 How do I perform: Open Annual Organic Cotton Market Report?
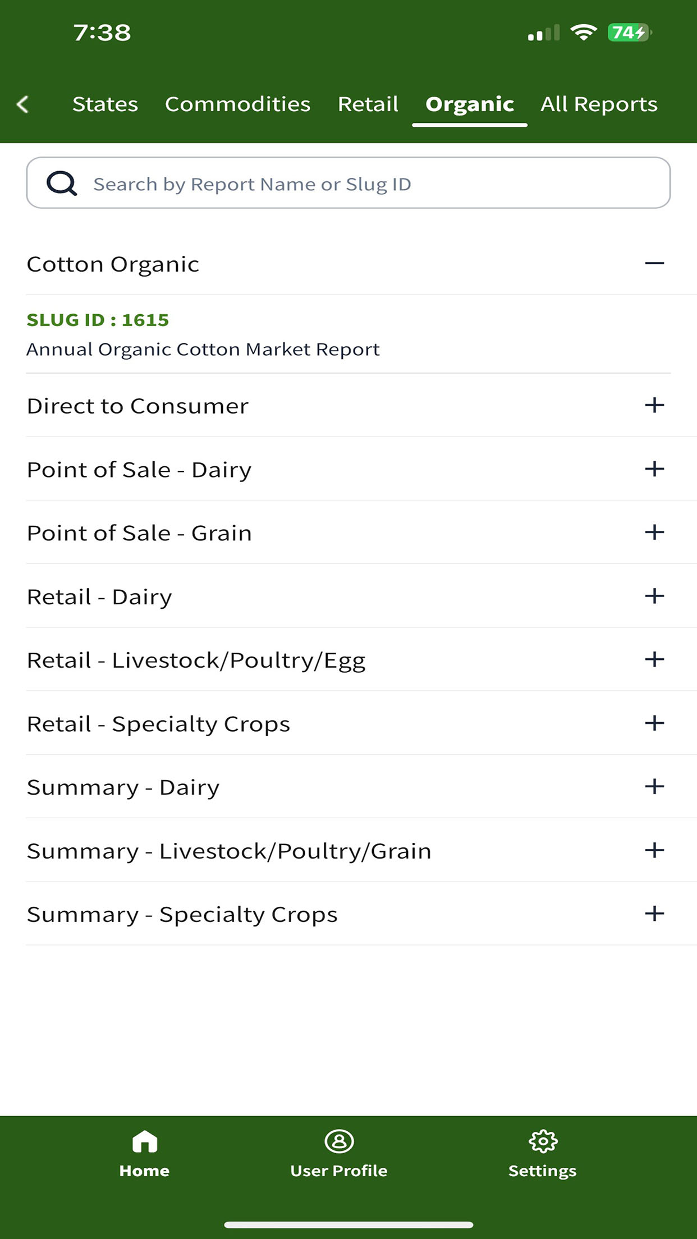tap(203, 349)
